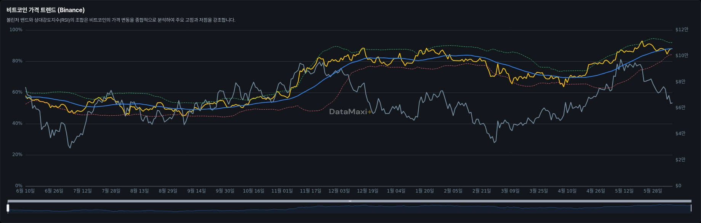Click the left handle of the range slider
The image size is (701, 223).
tap(8, 208)
